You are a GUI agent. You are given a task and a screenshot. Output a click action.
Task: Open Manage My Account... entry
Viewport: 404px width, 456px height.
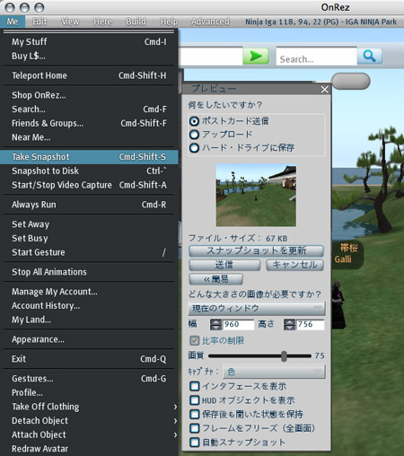coord(89,292)
